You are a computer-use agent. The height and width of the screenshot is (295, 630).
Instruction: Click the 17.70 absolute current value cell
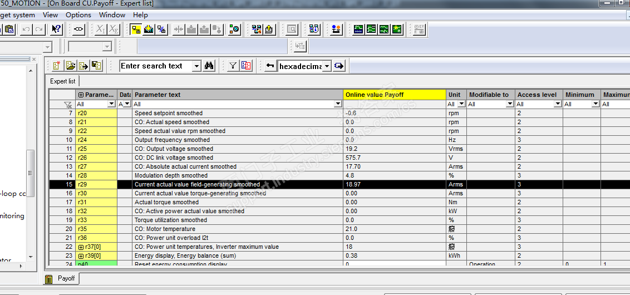(x=395, y=167)
